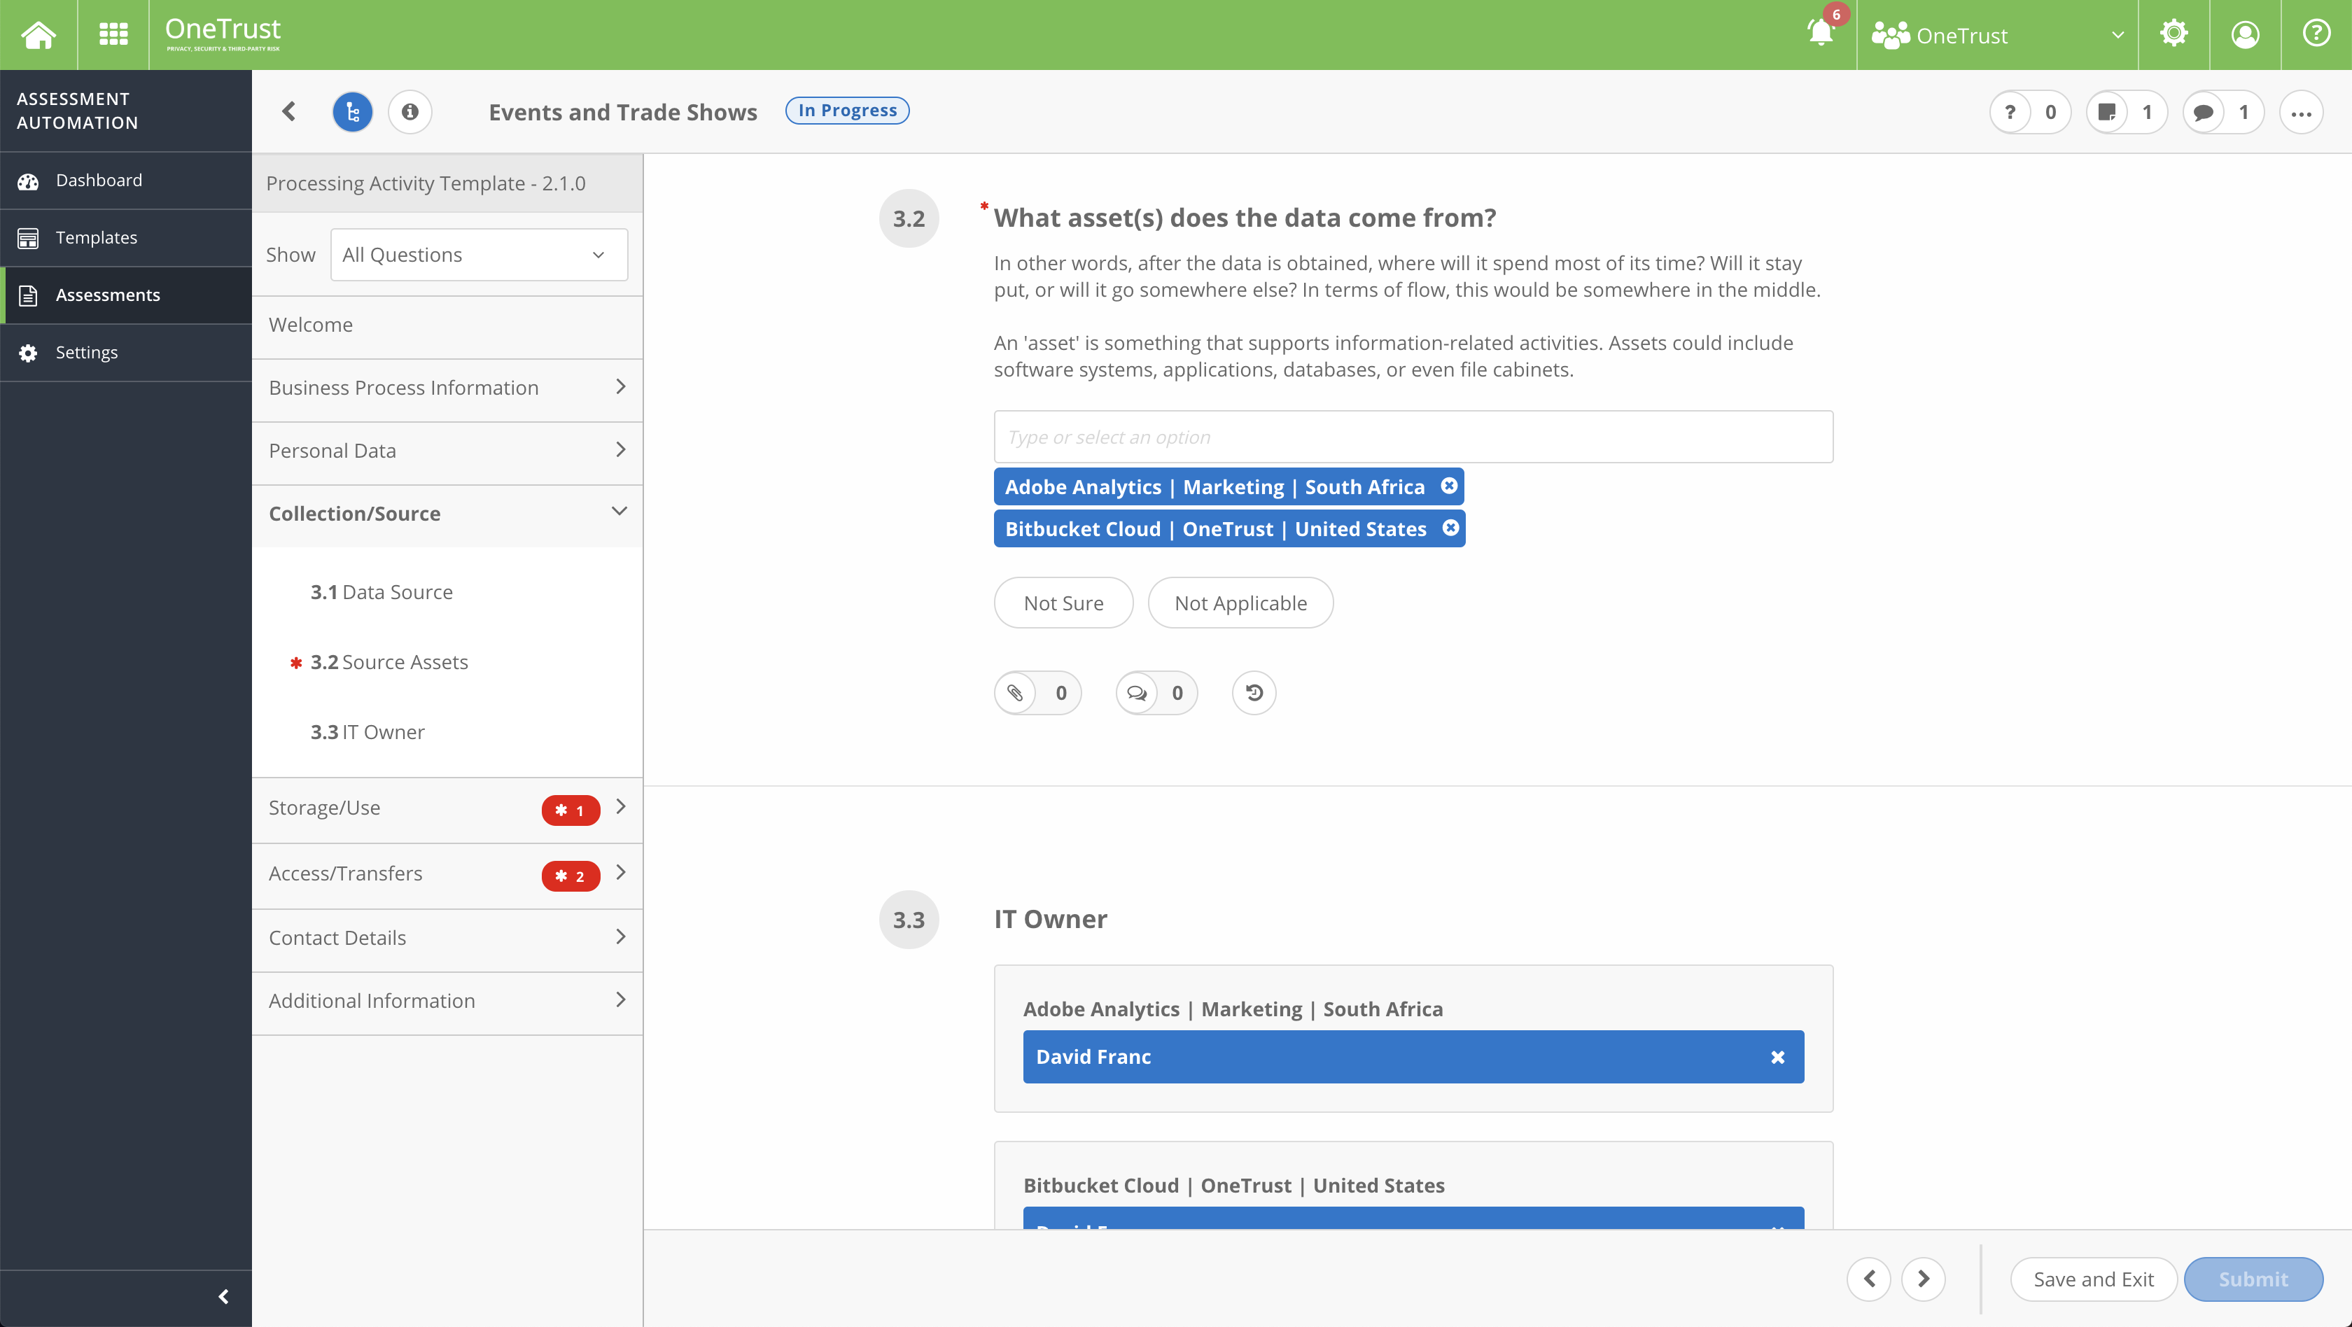
Task: Select 3.2 Source Assets question
Action: tap(389, 663)
